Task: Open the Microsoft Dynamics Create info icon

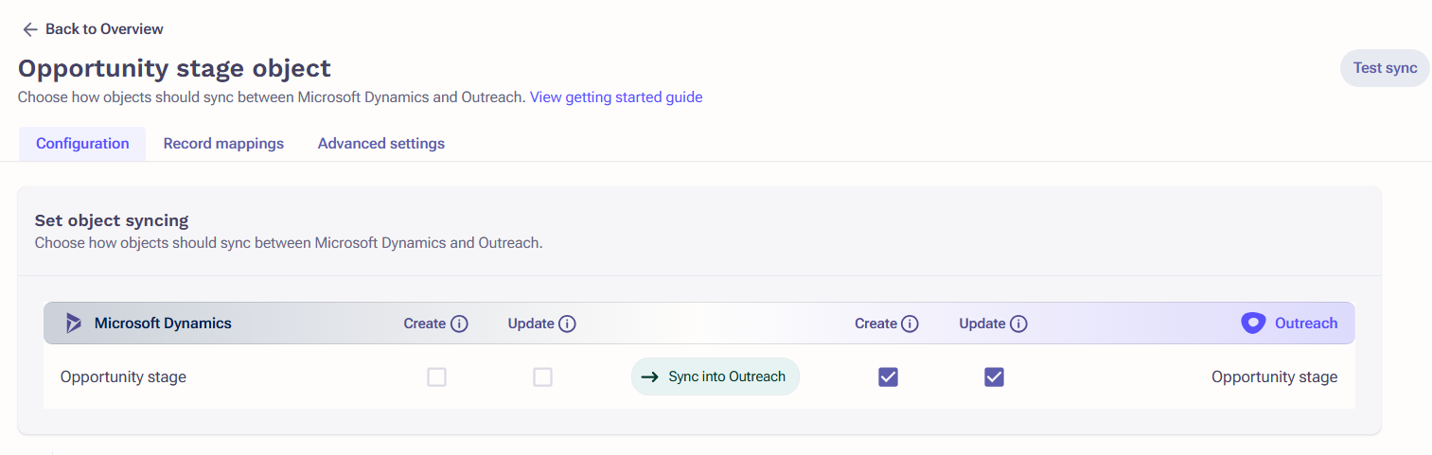Action: 460,324
